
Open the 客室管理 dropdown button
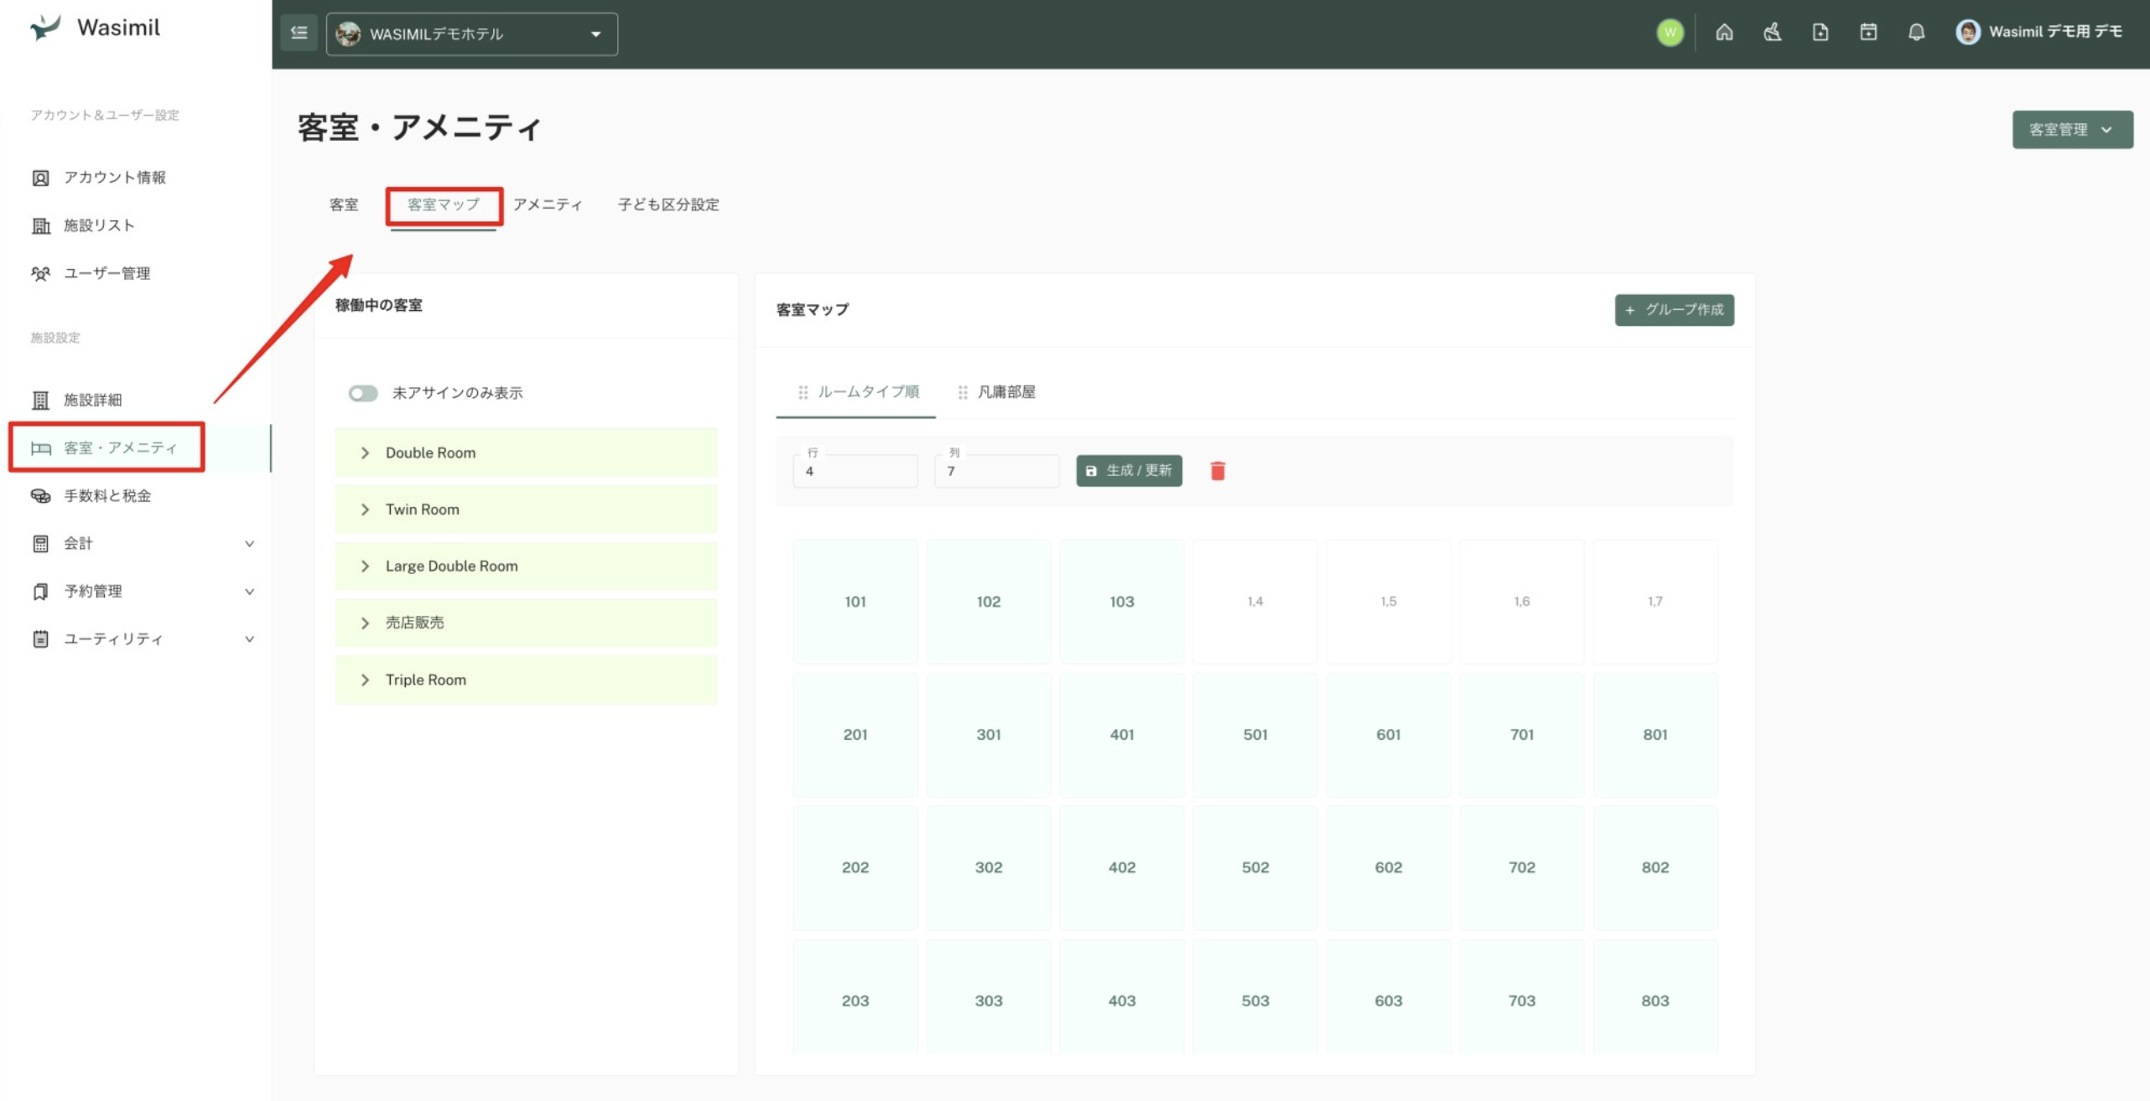tap(2071, 130)
